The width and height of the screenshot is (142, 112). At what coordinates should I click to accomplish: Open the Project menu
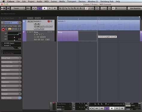[31, 1]
